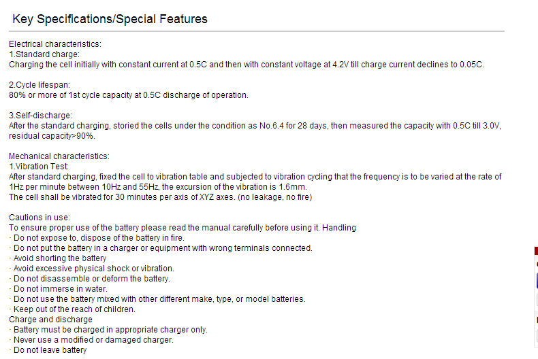The height and width of the screenshot is (359, 538).
Task: Click the Charge and discharge label
Action: tap(51, 320)
